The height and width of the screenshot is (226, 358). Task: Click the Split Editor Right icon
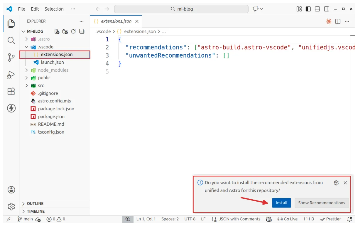tap(338, 21)
